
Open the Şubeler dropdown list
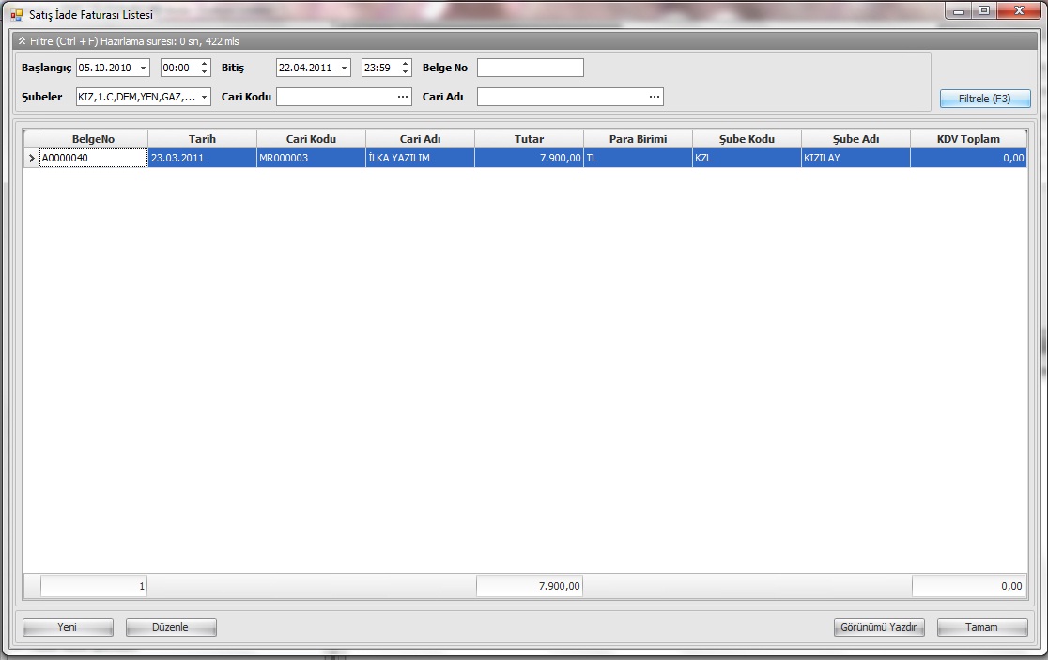204,97
